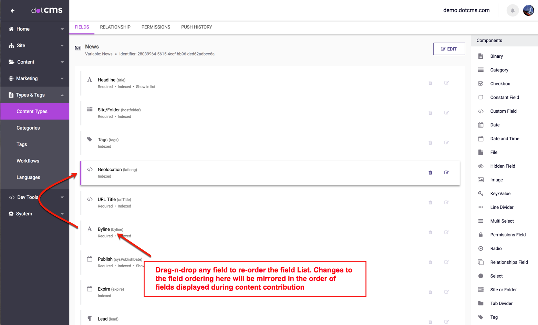Switch to the Permissions tab
This screenshot has height=325, width=538.
point(156,27)
